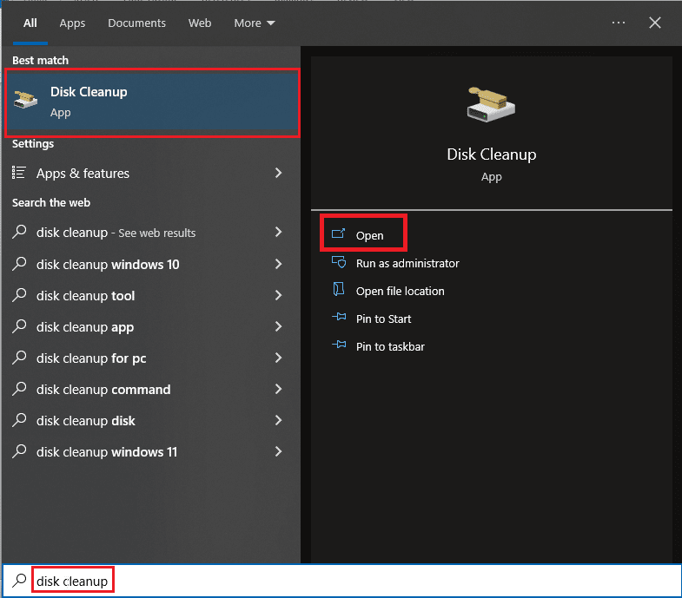Expand chevron for 'disk cleanup for pc'

pyautogui.click(x=278, y=358)
